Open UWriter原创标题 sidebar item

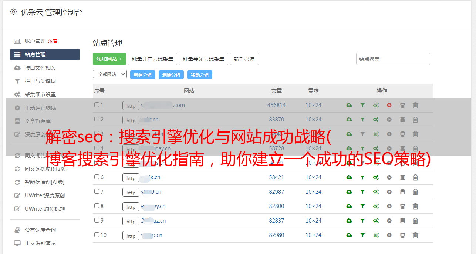pos(45,209)
